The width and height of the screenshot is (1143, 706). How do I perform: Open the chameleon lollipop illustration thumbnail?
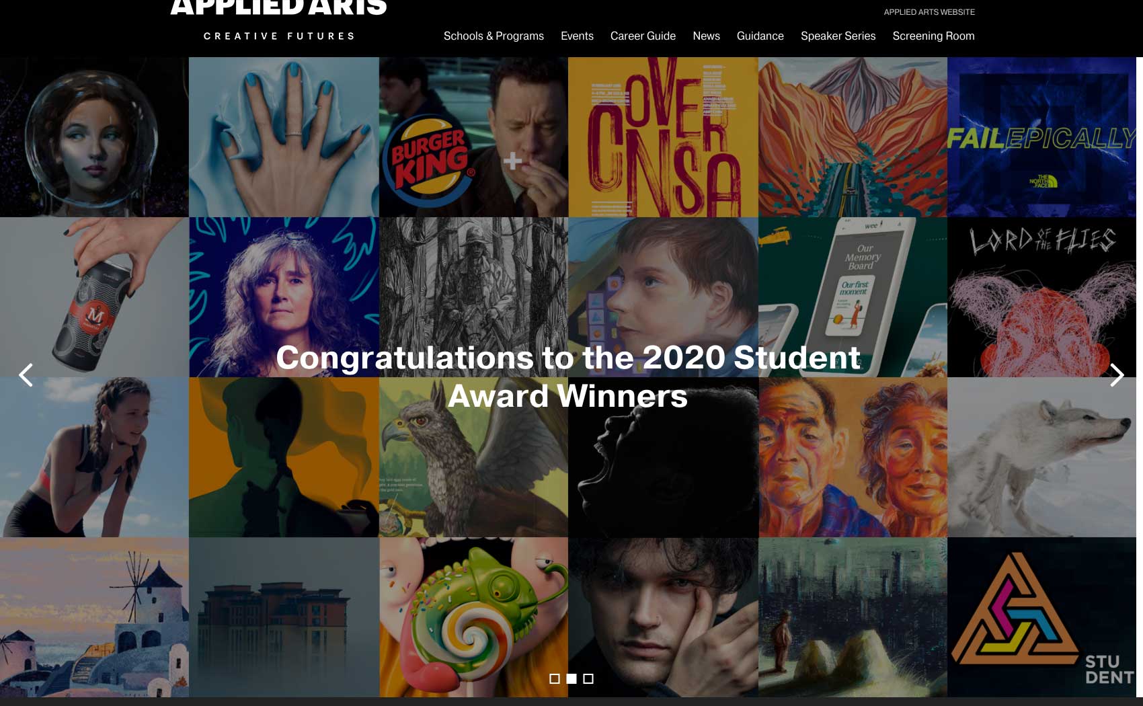(473, 617)
